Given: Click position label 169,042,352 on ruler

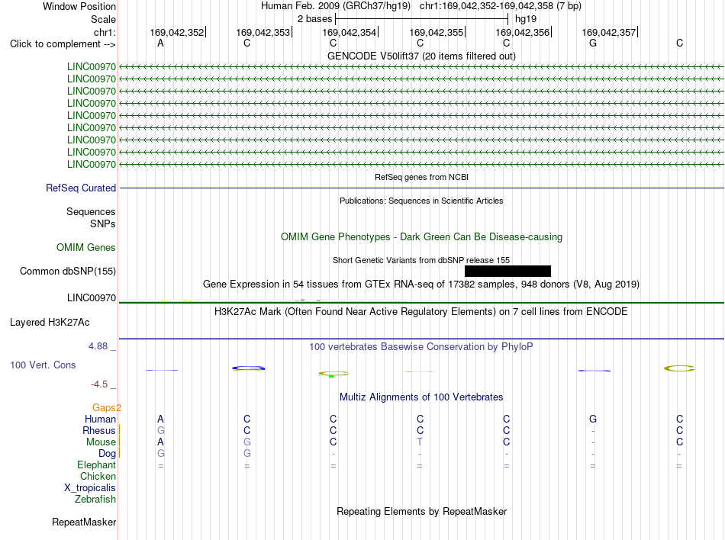Looking at the screenshot, I should (176, 32).
